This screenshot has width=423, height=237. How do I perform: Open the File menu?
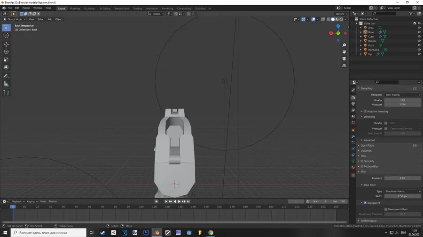coord(10,8)
